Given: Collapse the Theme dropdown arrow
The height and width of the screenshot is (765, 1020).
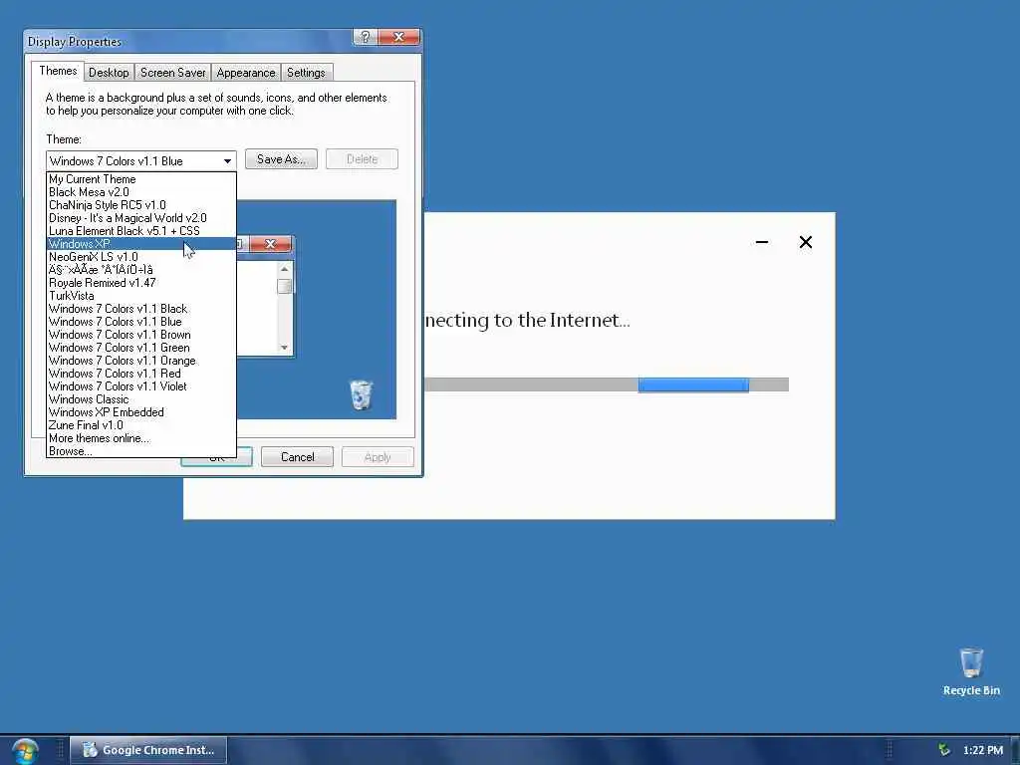Looking at the screenshot, I should [x=227, y=160].
